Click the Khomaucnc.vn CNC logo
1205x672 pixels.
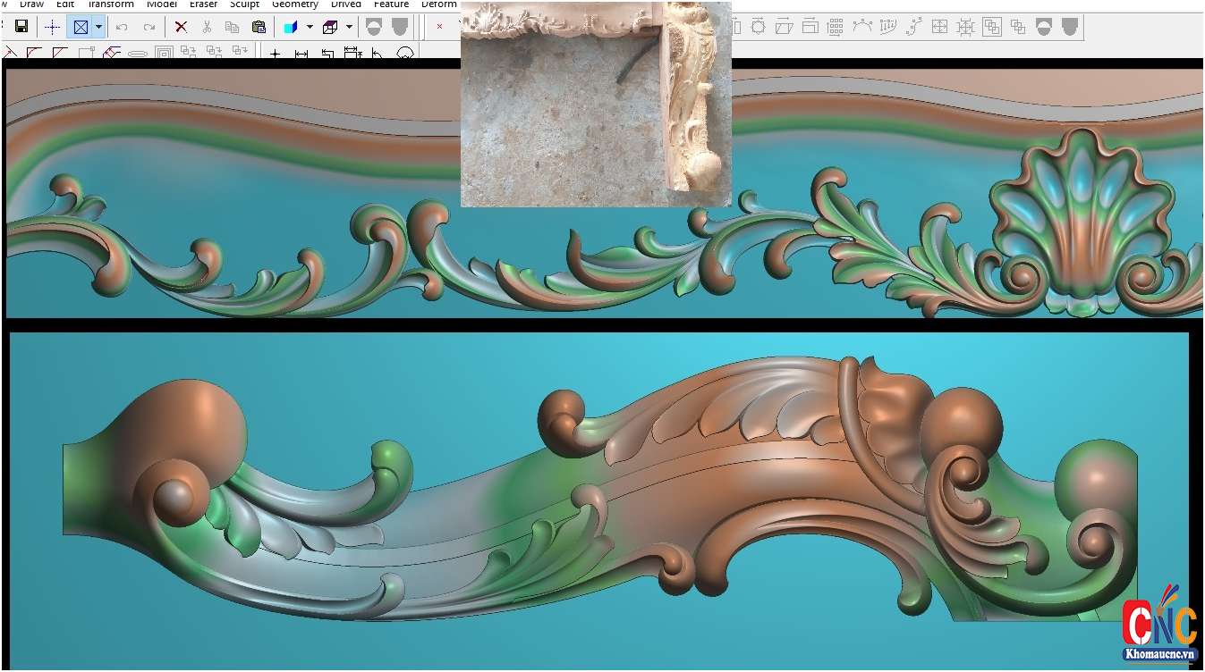(x=1159, y=624)
